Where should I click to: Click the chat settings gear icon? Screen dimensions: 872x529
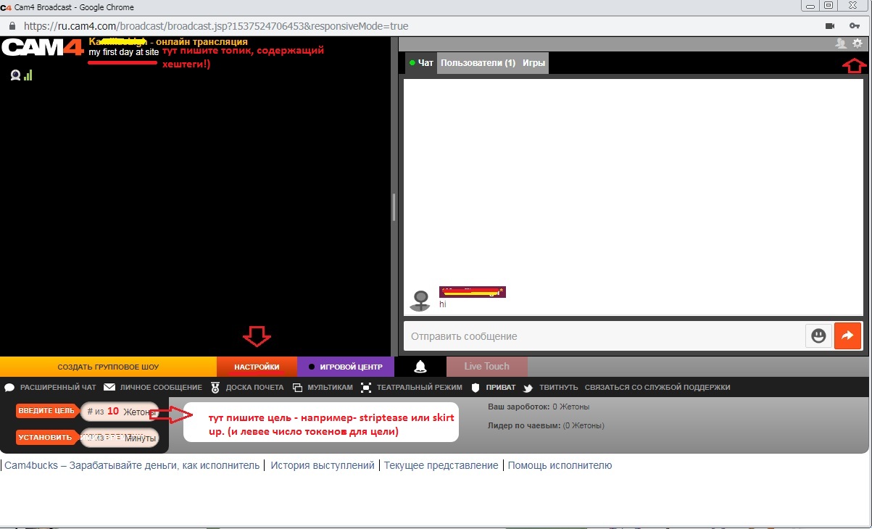point(858,43)
